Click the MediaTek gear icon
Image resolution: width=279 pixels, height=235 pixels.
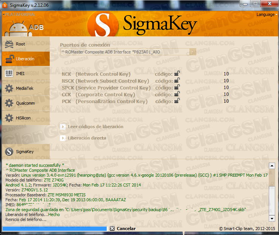click(9, 88)
